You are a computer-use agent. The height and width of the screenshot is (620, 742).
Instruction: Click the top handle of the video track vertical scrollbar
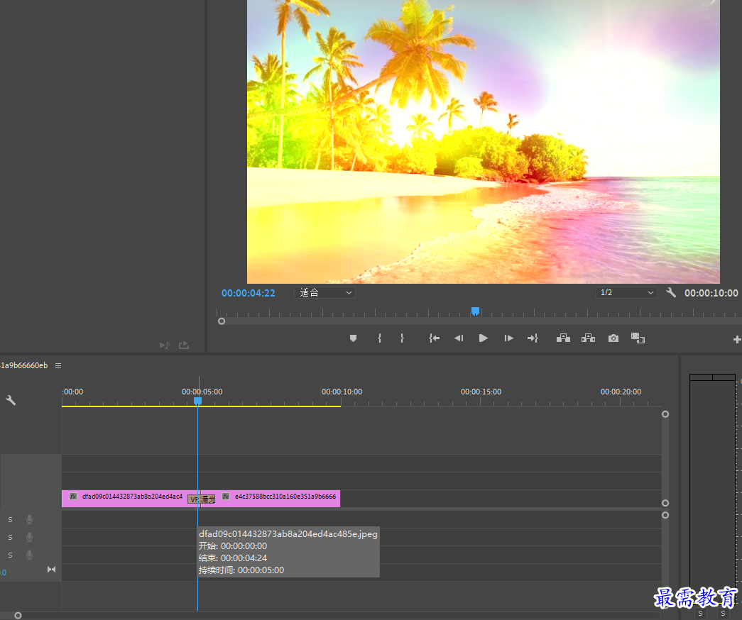click(x=665, y=414)
